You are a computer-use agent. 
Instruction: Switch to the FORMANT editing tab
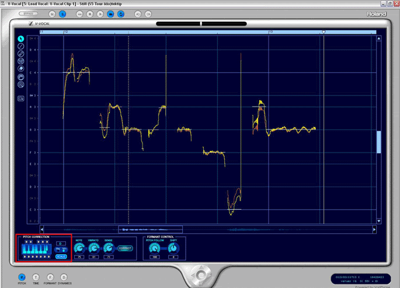tap(50, 277)
